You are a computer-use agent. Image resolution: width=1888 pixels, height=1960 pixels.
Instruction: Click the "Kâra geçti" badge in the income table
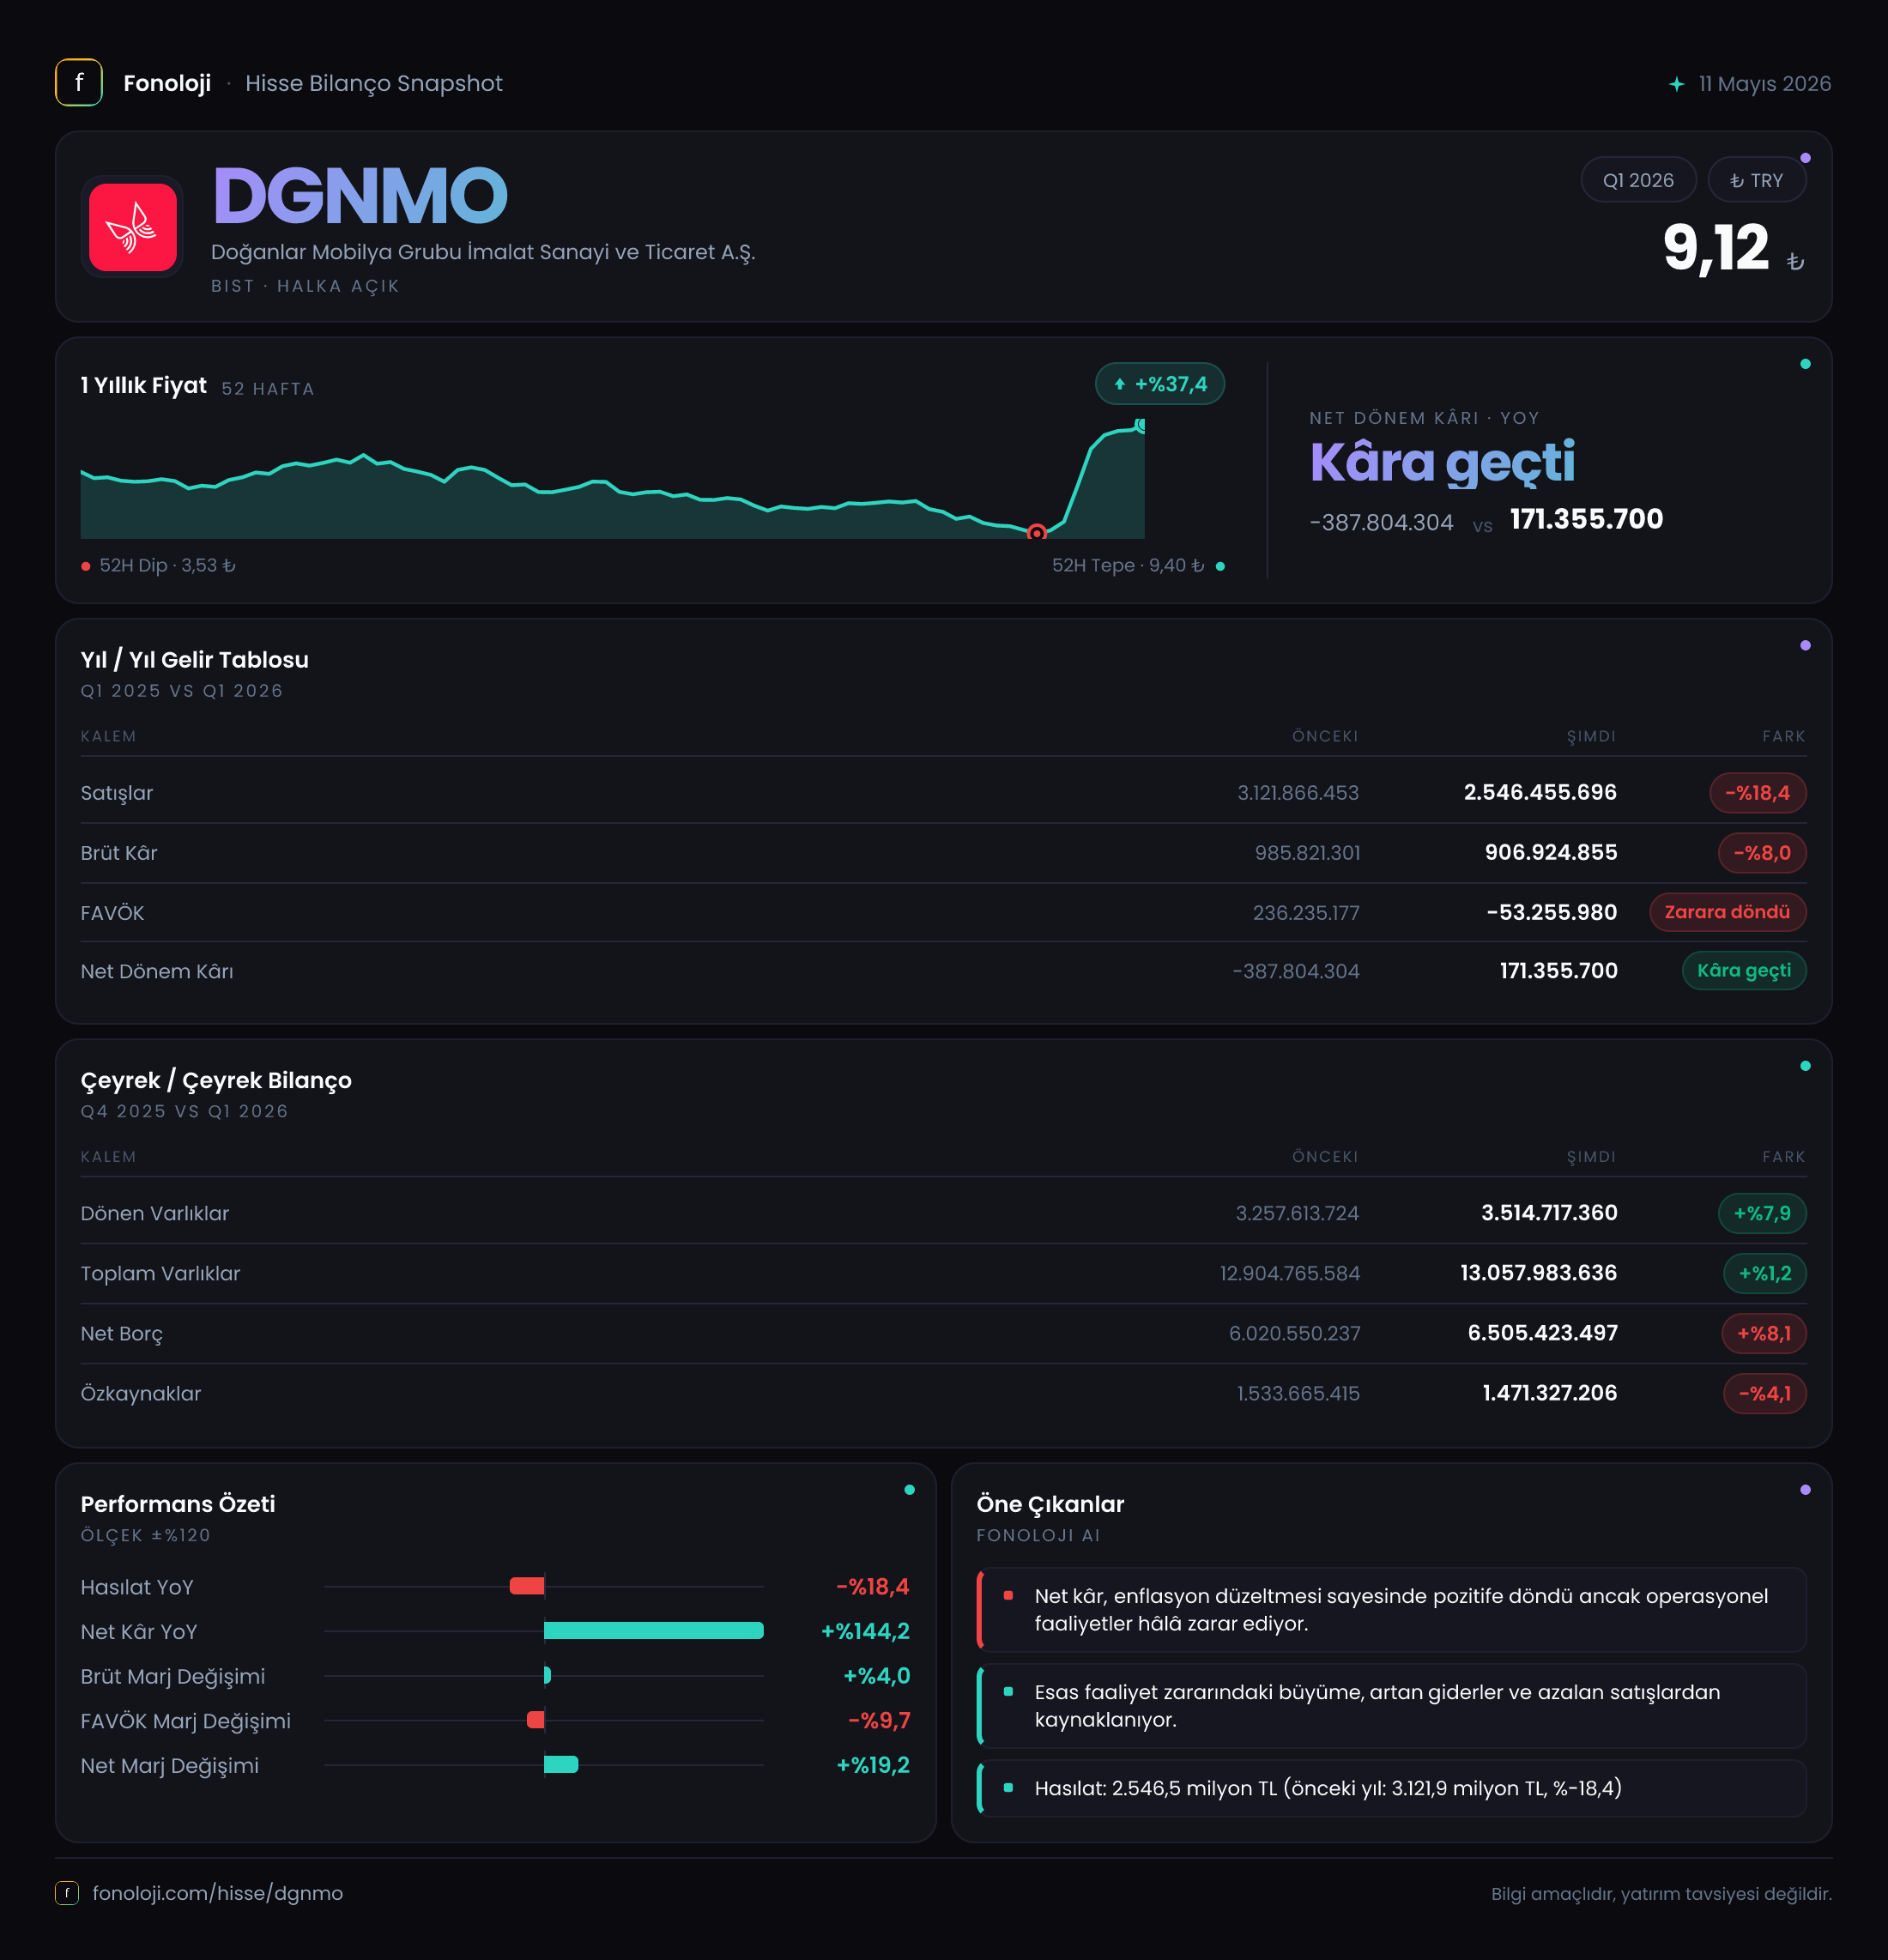click(1744, 971)
